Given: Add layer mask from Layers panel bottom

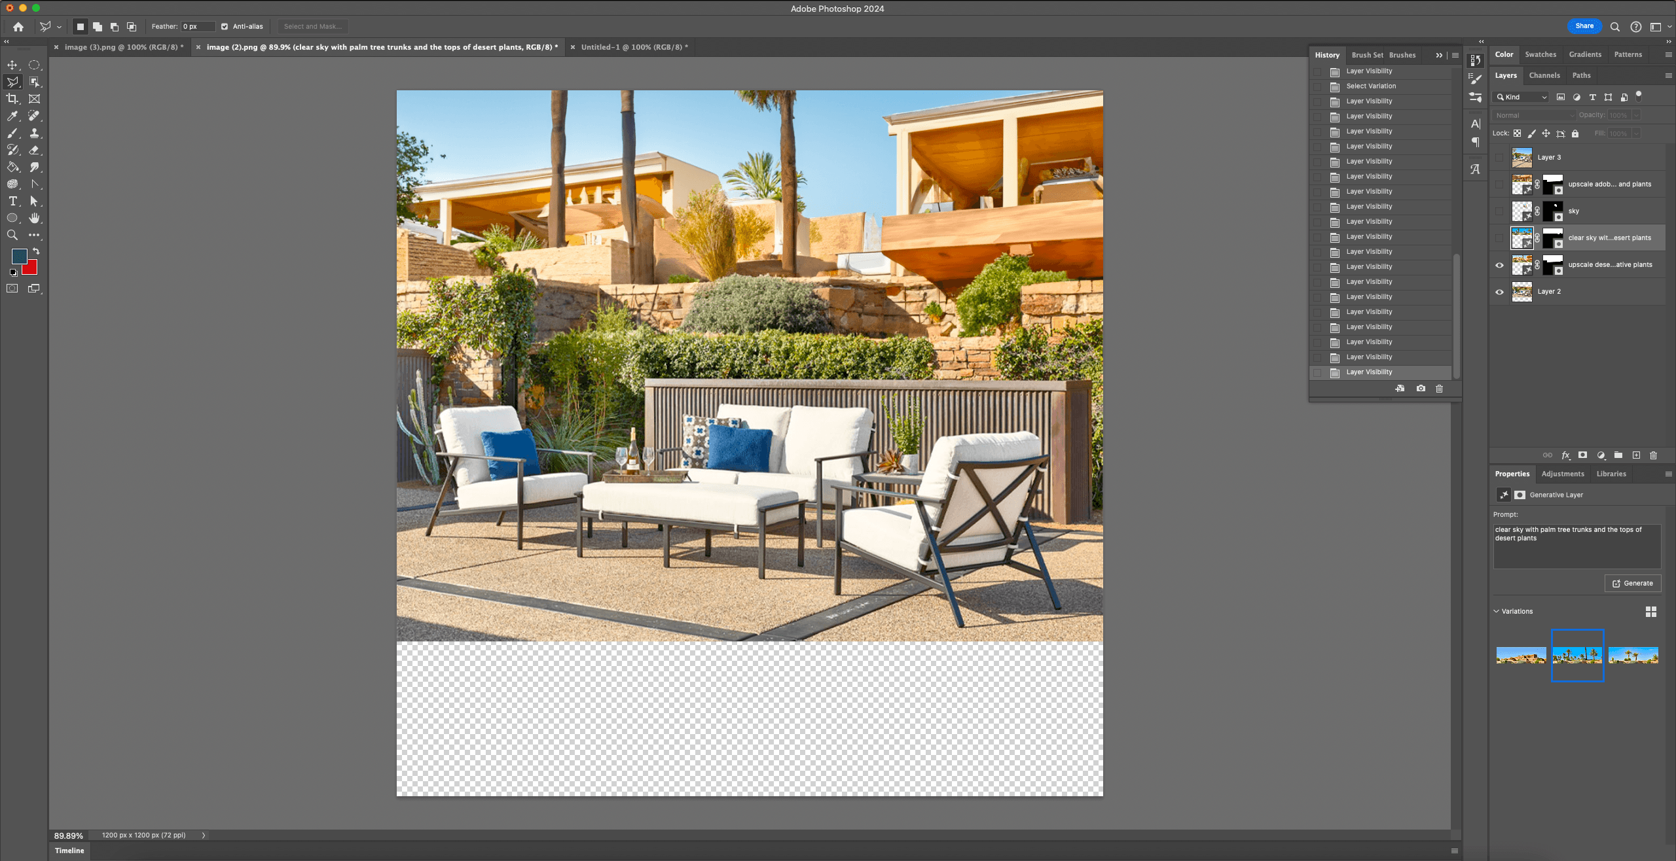Looking at the screenshot, I should tap(1582, 455).
